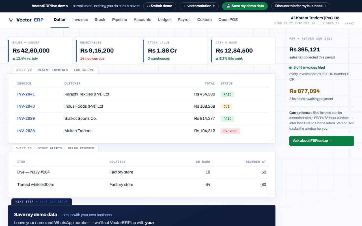Viewport: 362px width, 226px height.
Task: Click the DUE badge for Indus Foods
Action: point(226,107)
